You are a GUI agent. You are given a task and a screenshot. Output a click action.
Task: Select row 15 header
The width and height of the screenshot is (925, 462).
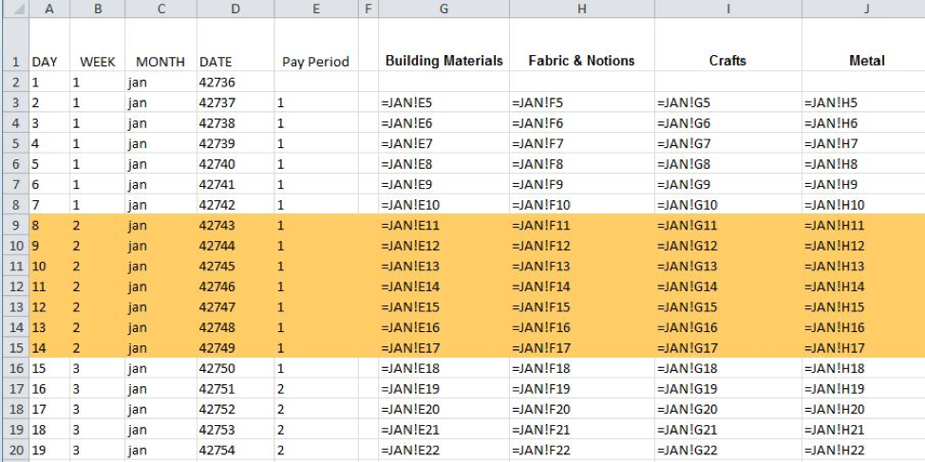16,347
